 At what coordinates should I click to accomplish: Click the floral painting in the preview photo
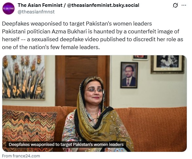(24, 78)
